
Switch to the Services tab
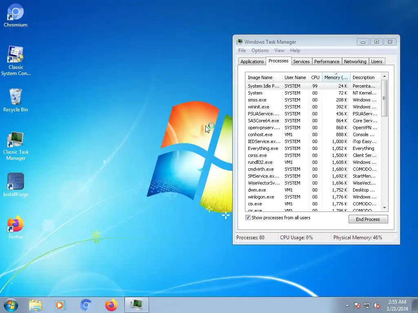click(x=301, y=62)
